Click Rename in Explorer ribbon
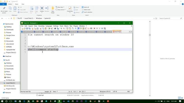This screenshot has width=184, height=103. tap(47, 9)
